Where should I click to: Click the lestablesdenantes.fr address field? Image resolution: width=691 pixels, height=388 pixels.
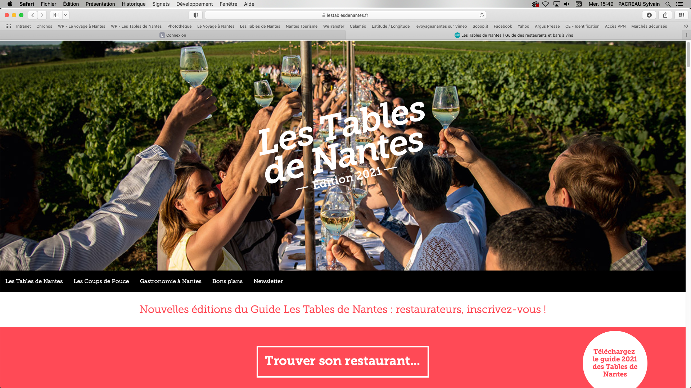tap(345, 15)
